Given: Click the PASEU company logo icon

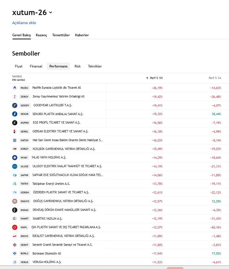Looking at the screenshot, I should pyautogui.click(x=15, y=88).
